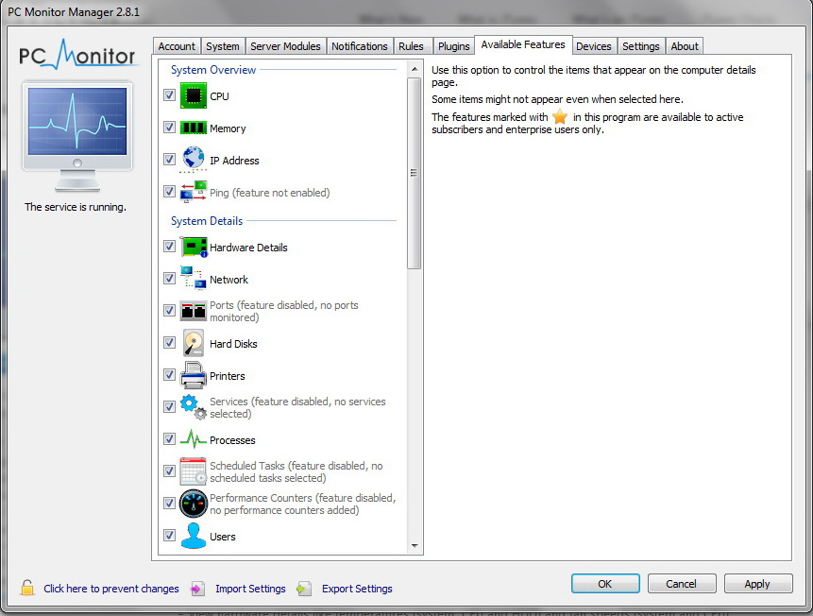
Task: Uncheck the Printers checkbox
Action: [169, 375]
